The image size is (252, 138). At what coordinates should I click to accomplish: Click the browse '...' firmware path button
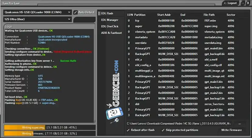click(240, 124)
